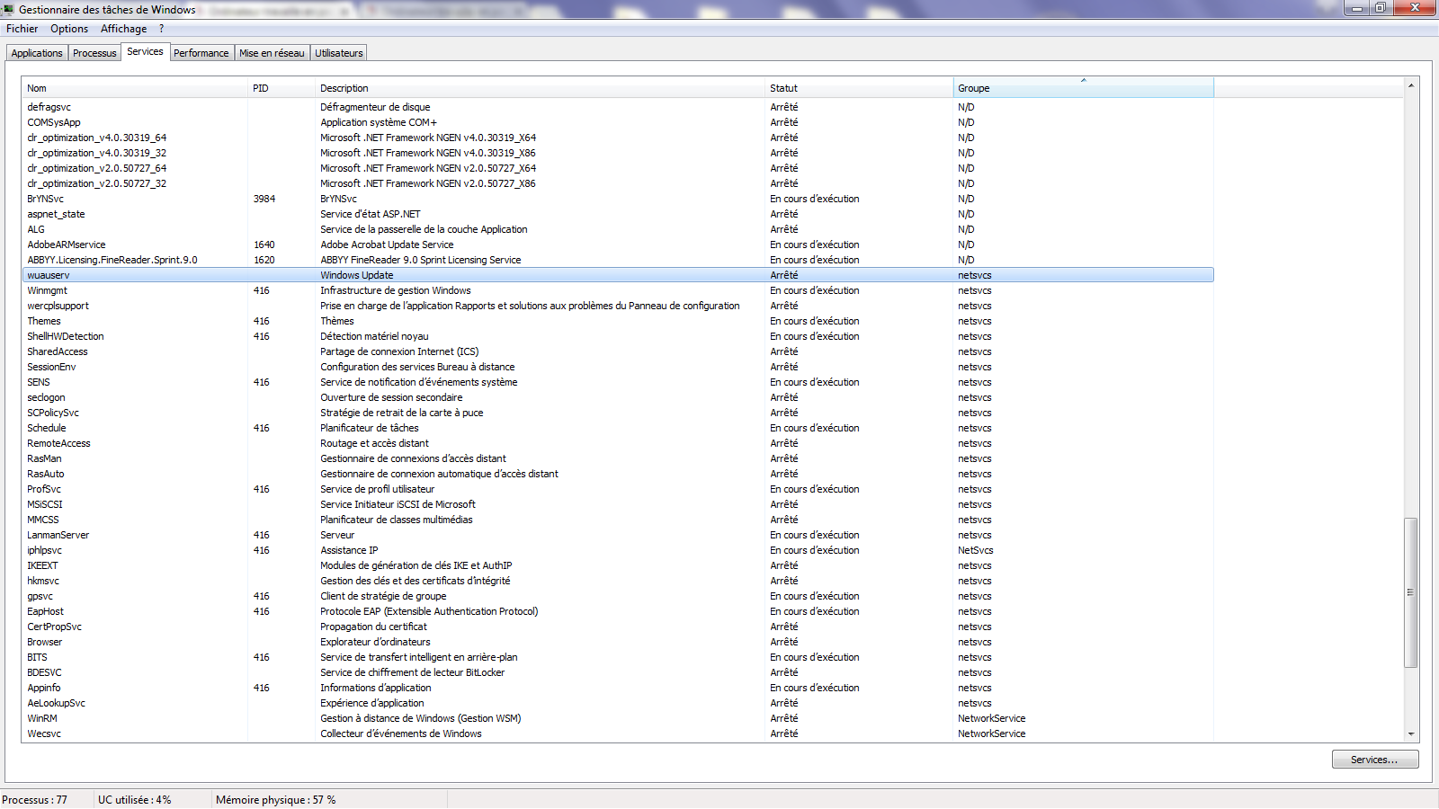Open the ? help menu

[162, 29]
